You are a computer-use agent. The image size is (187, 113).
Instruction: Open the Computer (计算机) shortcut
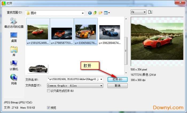14,65
